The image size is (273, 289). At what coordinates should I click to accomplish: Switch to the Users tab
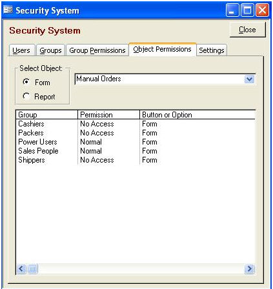(21, 50)
